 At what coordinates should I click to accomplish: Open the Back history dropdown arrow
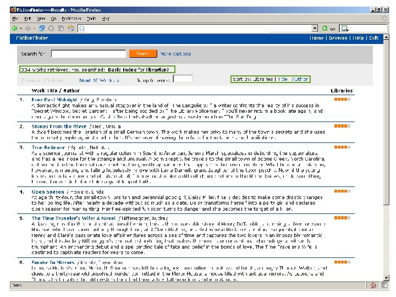point(21,29)
